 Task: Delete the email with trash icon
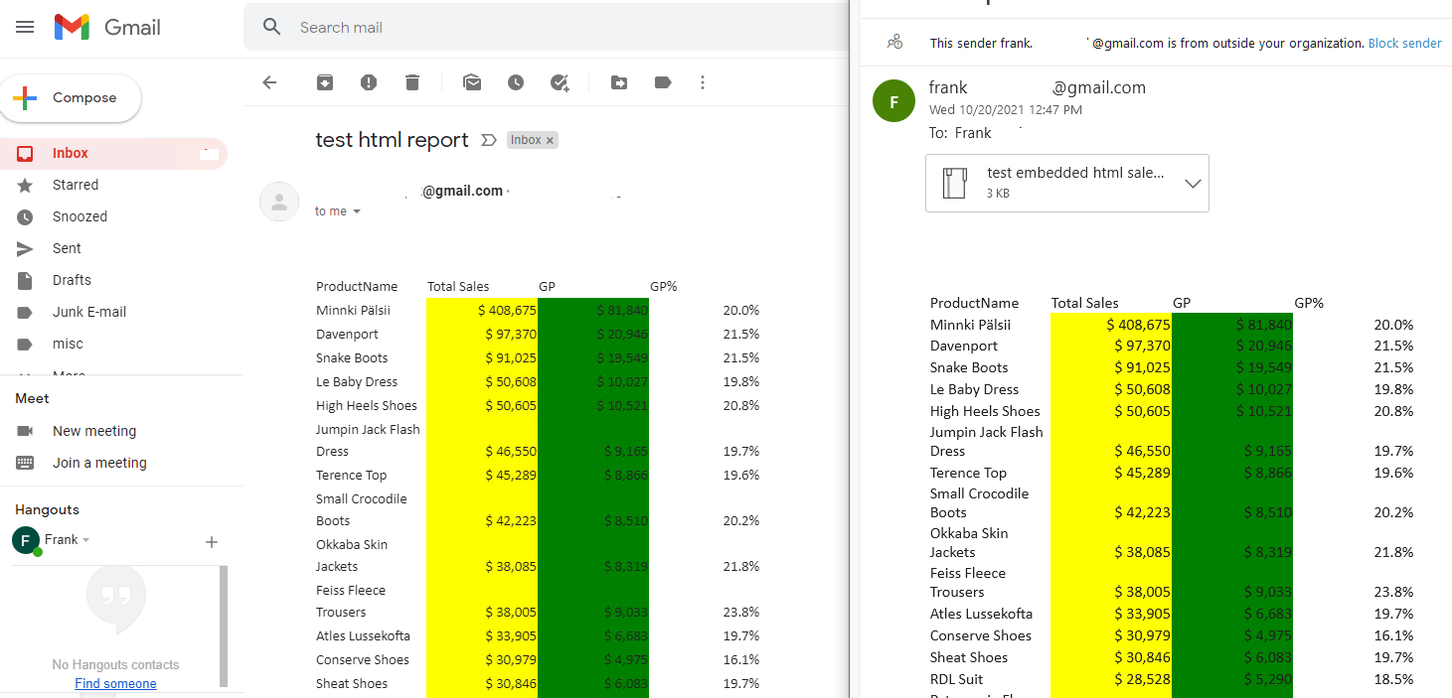[412, 82]
